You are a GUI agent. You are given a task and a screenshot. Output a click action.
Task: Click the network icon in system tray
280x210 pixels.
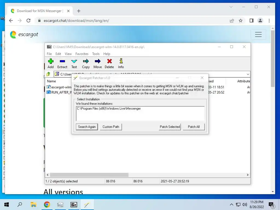point(238,205)
